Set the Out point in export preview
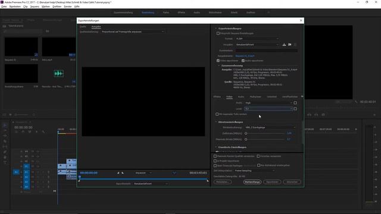This screenshot has width=381, height=214. [x=123, y=173]
